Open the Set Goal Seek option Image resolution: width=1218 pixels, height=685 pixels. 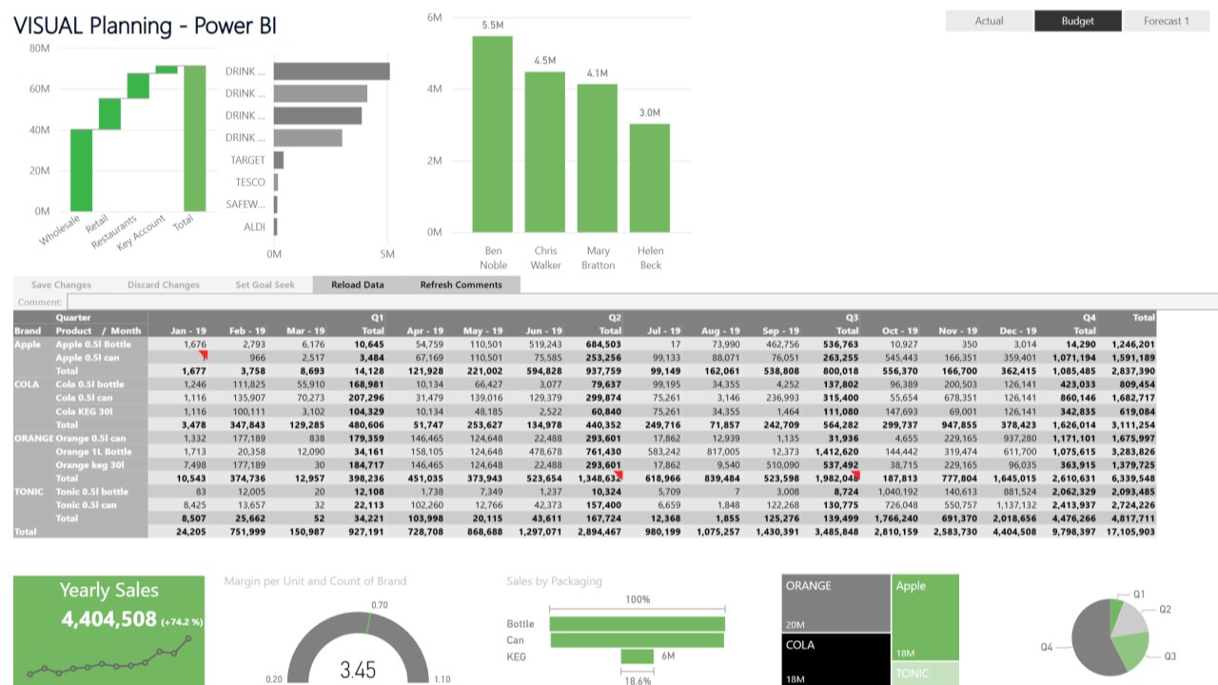click(x=265, y=284)
